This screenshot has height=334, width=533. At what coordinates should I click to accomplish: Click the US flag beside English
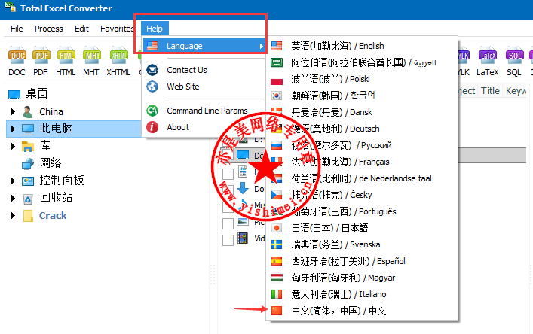point(277,46)
